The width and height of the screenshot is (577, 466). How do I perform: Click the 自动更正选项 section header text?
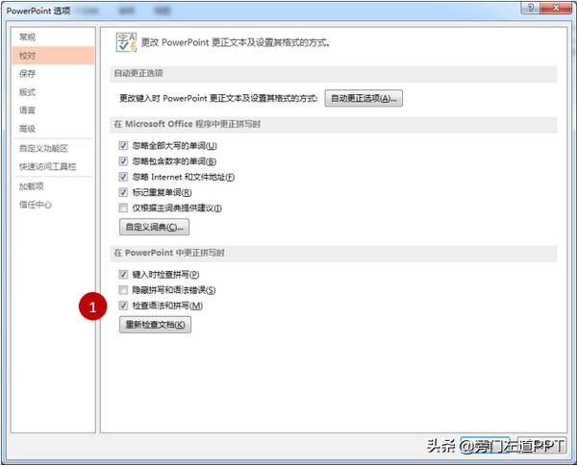(138, 73)
